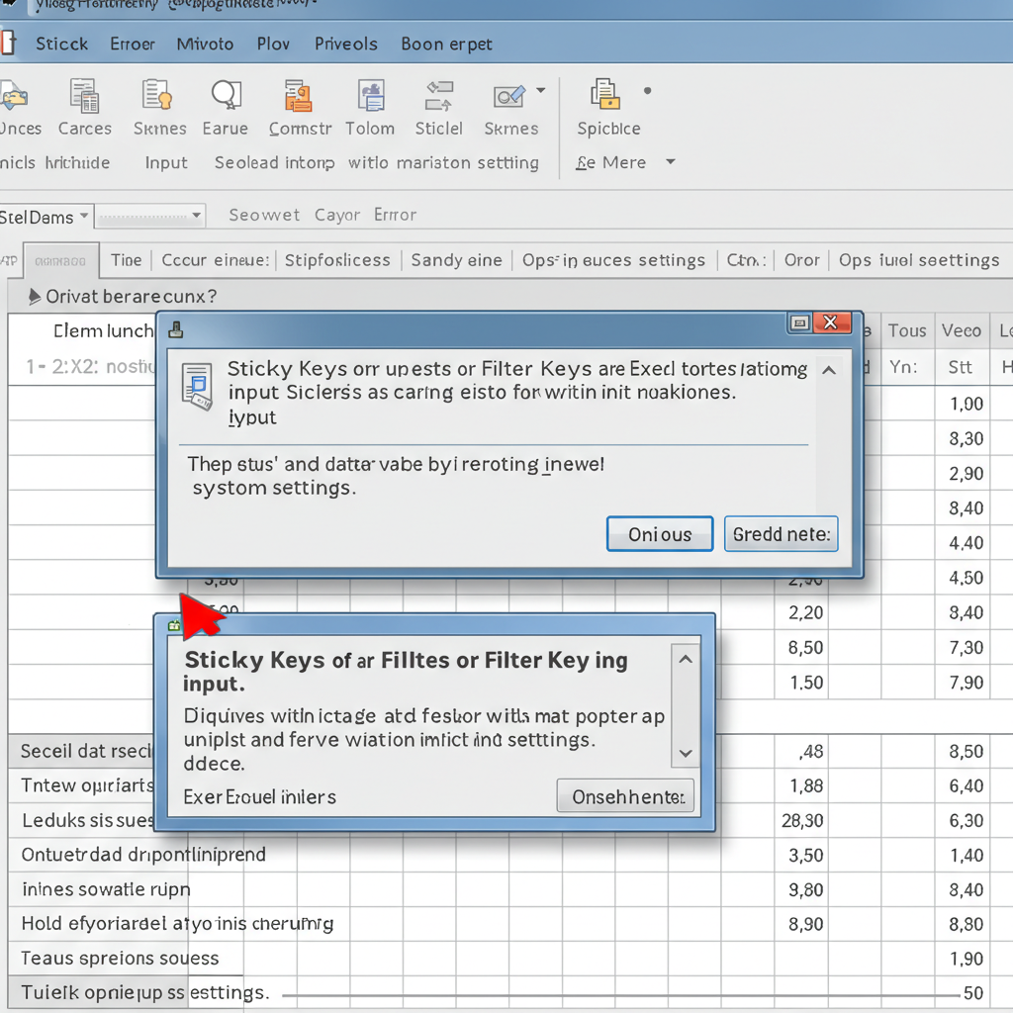Click the Oni ous button
This screenshot has width=1013, height=1013.
point(660,534)
